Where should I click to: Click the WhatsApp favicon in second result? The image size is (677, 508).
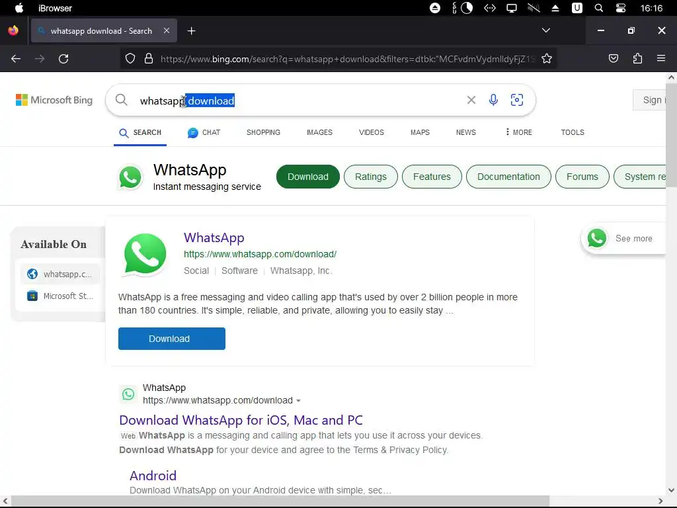click(x=128, y=394)
